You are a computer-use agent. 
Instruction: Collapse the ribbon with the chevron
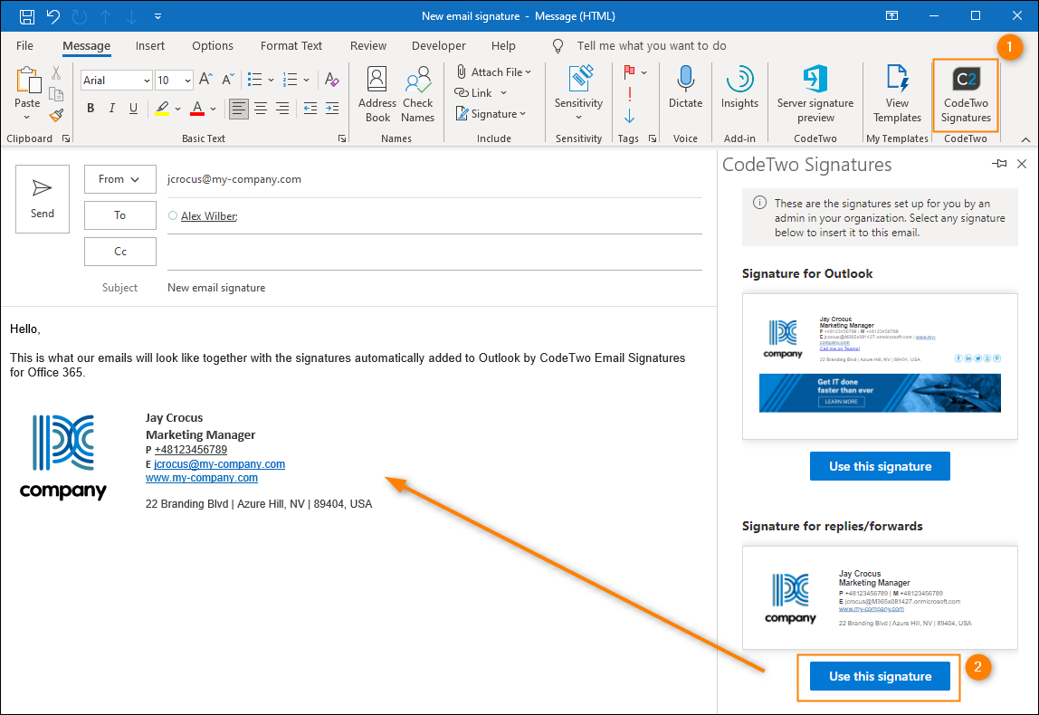coord(1025,139)
